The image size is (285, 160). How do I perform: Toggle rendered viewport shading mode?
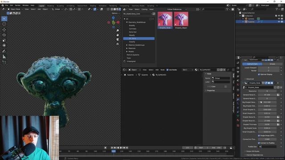[120, 9]
